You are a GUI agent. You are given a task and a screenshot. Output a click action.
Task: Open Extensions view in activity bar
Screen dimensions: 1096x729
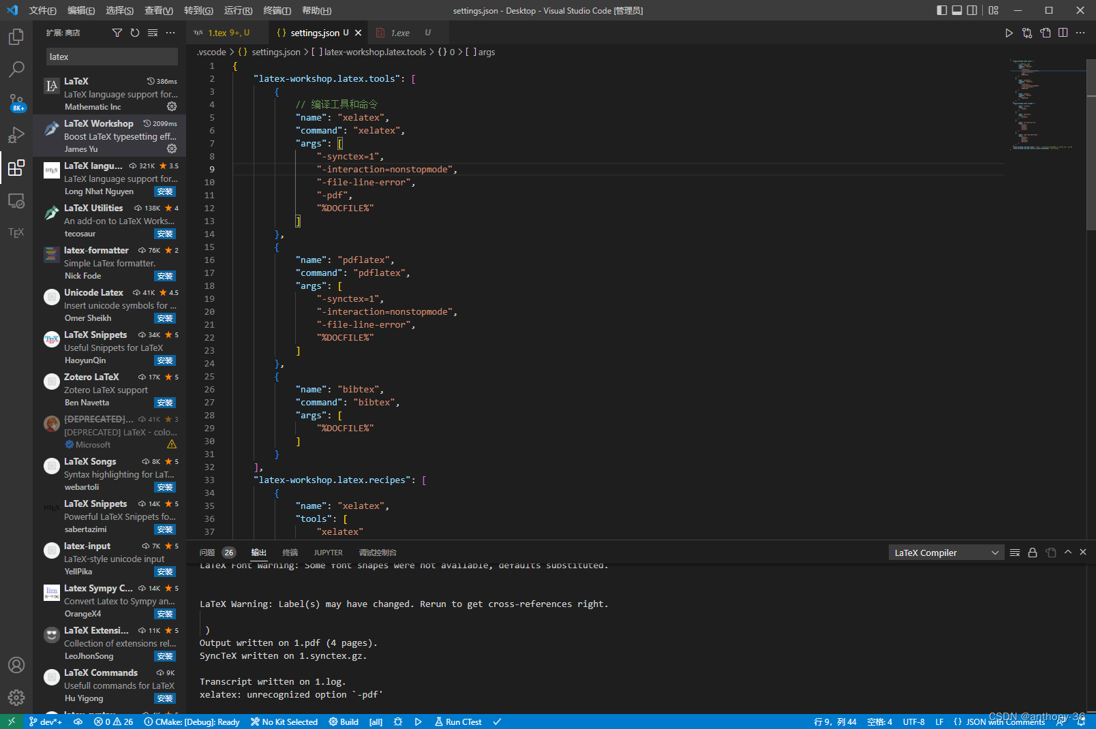point(16,168)
